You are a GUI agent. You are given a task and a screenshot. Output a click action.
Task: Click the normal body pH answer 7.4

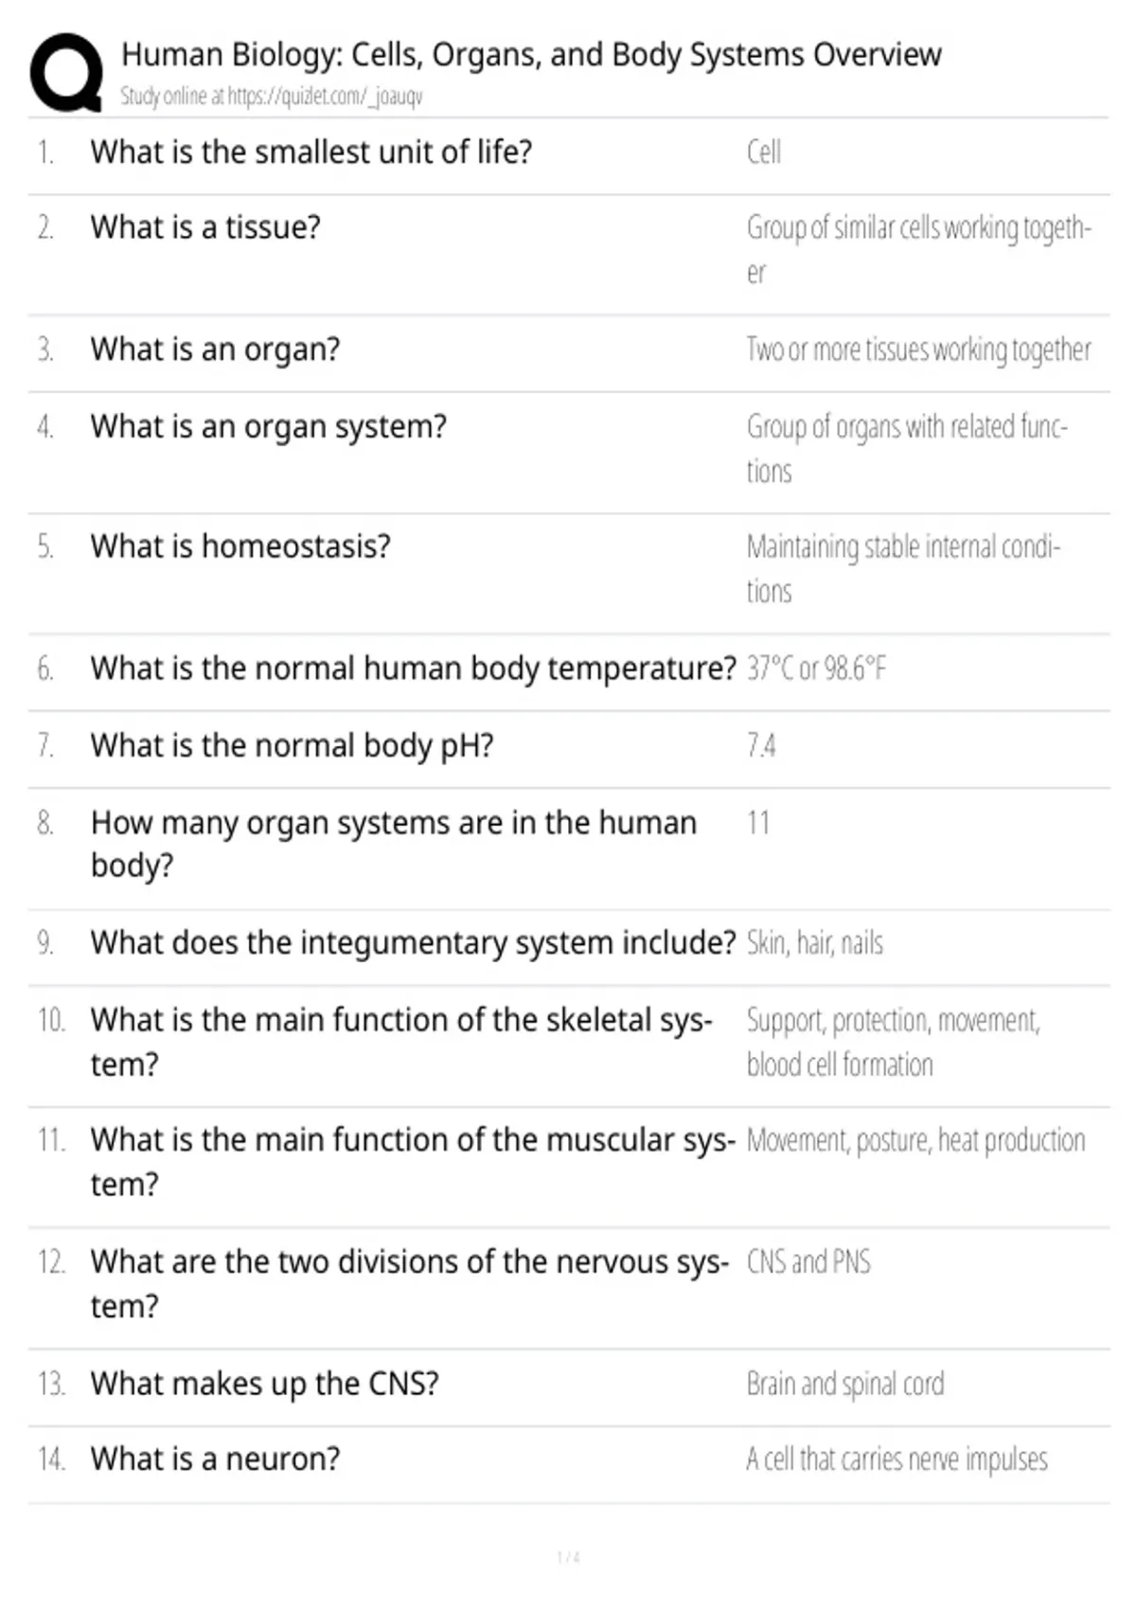[x=761, y=746]
